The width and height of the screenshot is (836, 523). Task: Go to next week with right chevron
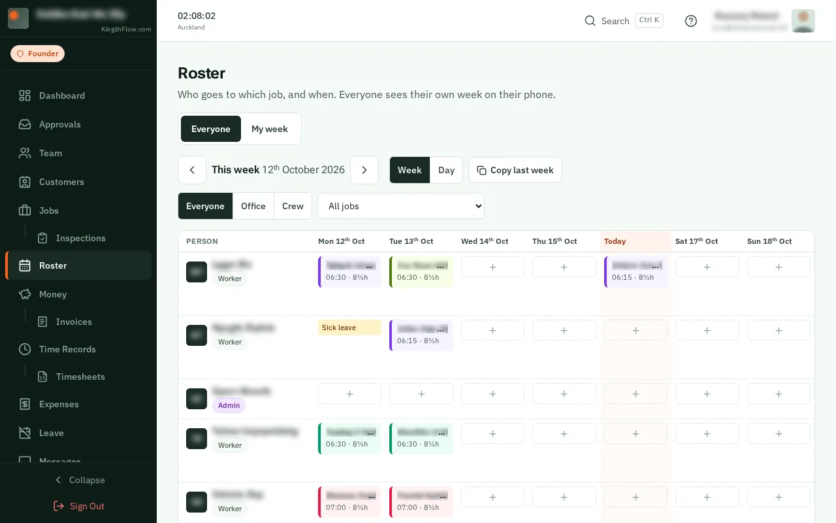[364, 170]
